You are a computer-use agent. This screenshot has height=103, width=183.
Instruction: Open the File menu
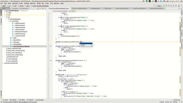pyautogui.click(x=2, y=3)
